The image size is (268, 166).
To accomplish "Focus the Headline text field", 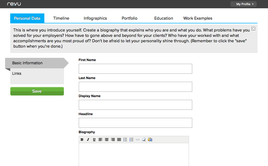I will (x=135, y=123).
